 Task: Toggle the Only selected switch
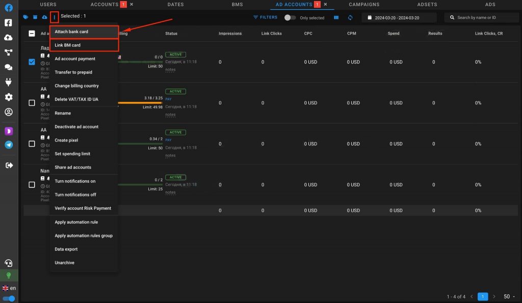pyautogui.click(x=290, y=18)
